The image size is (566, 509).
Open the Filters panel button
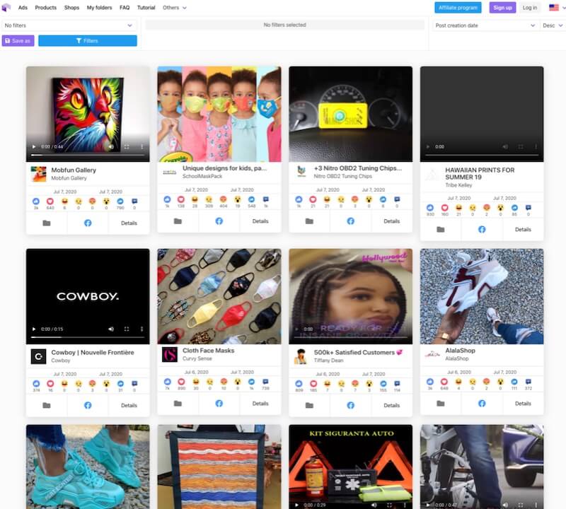point(87,41)
